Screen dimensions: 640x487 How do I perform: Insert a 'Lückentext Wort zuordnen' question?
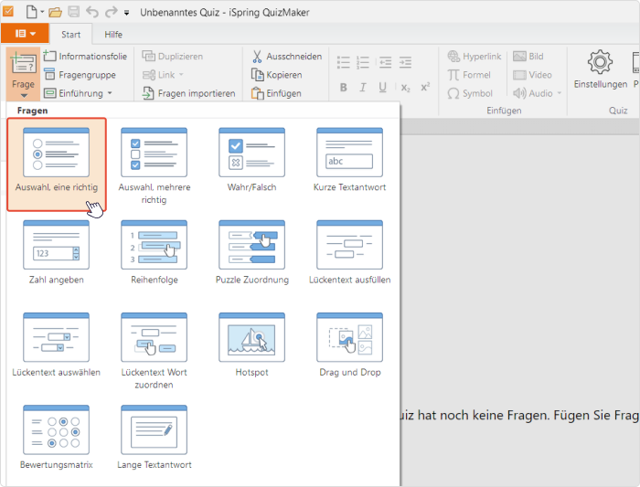click(154, 350)
